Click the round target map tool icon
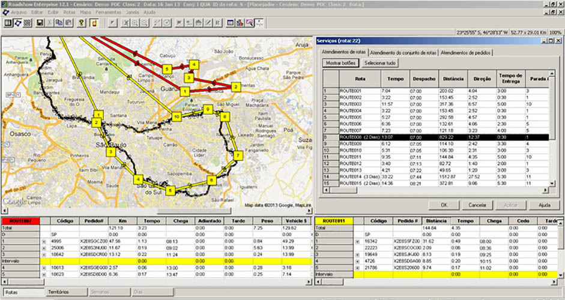Screen dimensions: 565x300 166,23
